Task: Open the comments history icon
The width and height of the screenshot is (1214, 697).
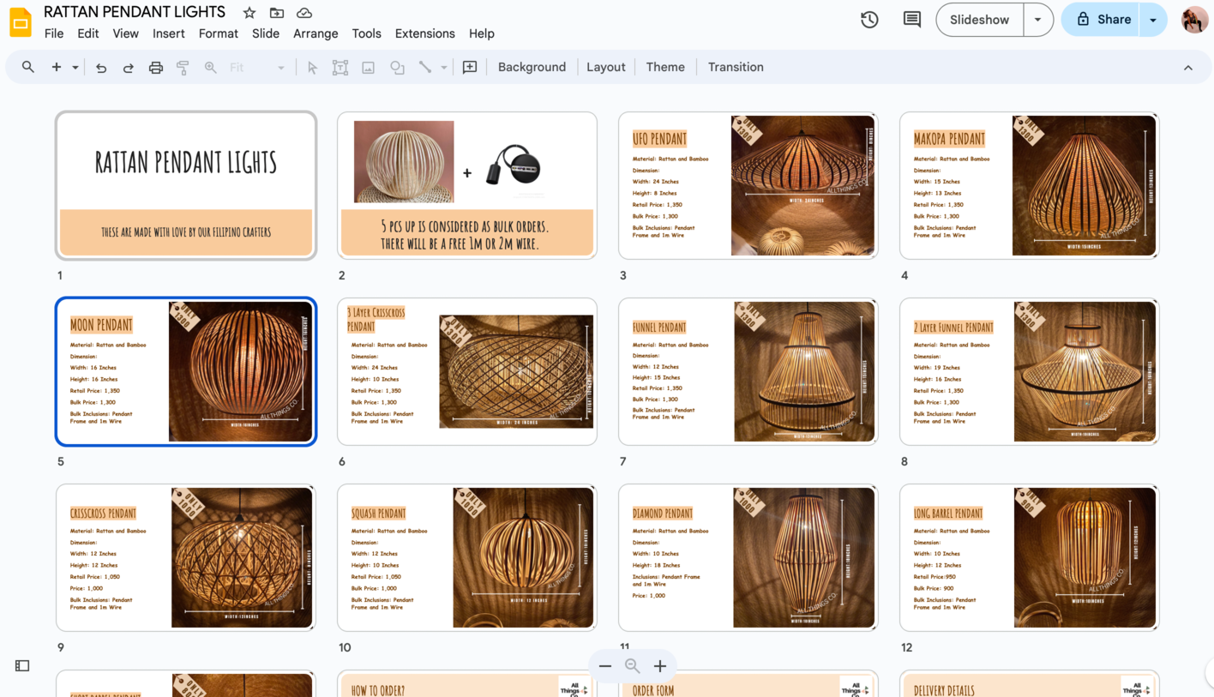Action: (912, 20)
